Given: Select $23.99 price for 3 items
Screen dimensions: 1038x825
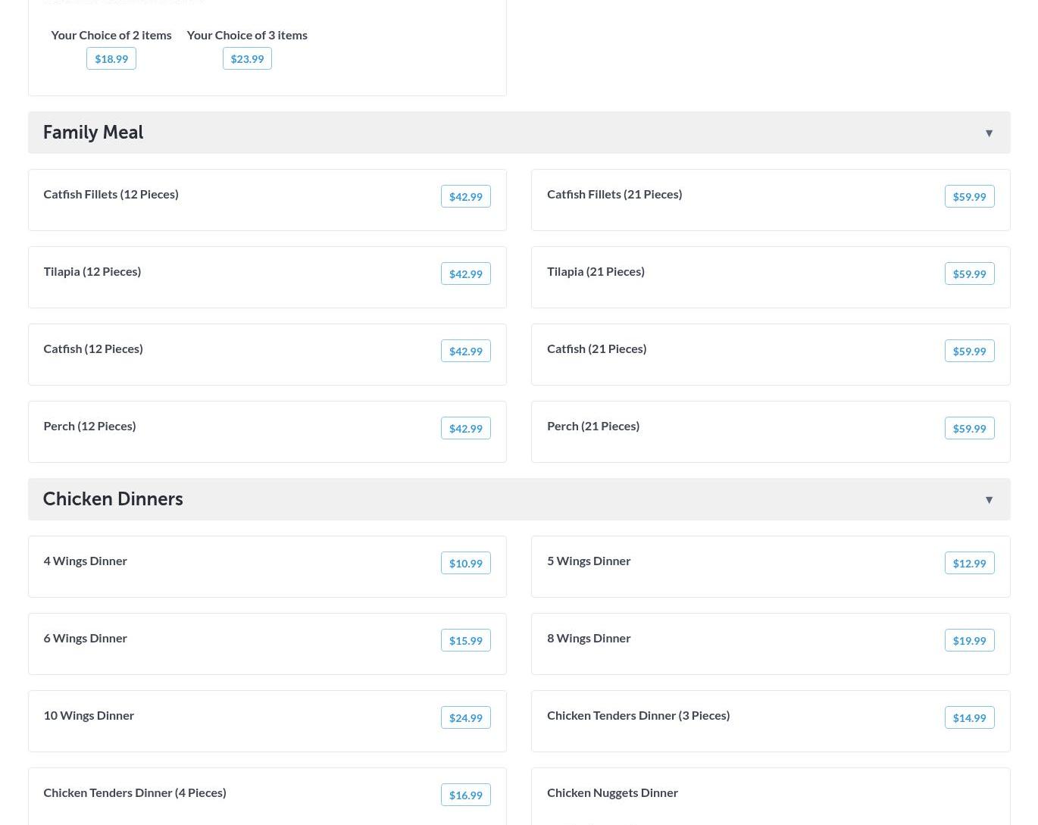Looking at the screenshot, I should click(247, 59).
